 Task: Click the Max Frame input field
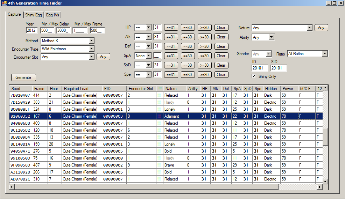(97, 30)
